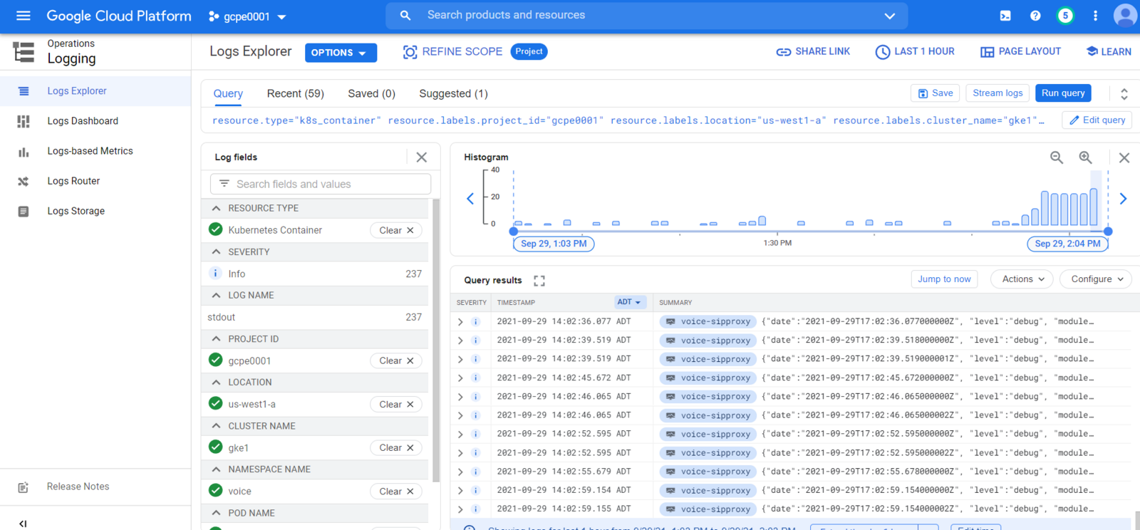Viewport: 1140px width, 530px height.
Task: Click the Search fields and values input
Action: click(x=321, y=184)
